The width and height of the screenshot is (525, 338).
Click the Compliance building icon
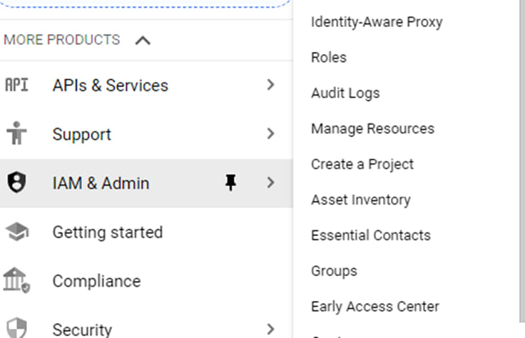16,280
